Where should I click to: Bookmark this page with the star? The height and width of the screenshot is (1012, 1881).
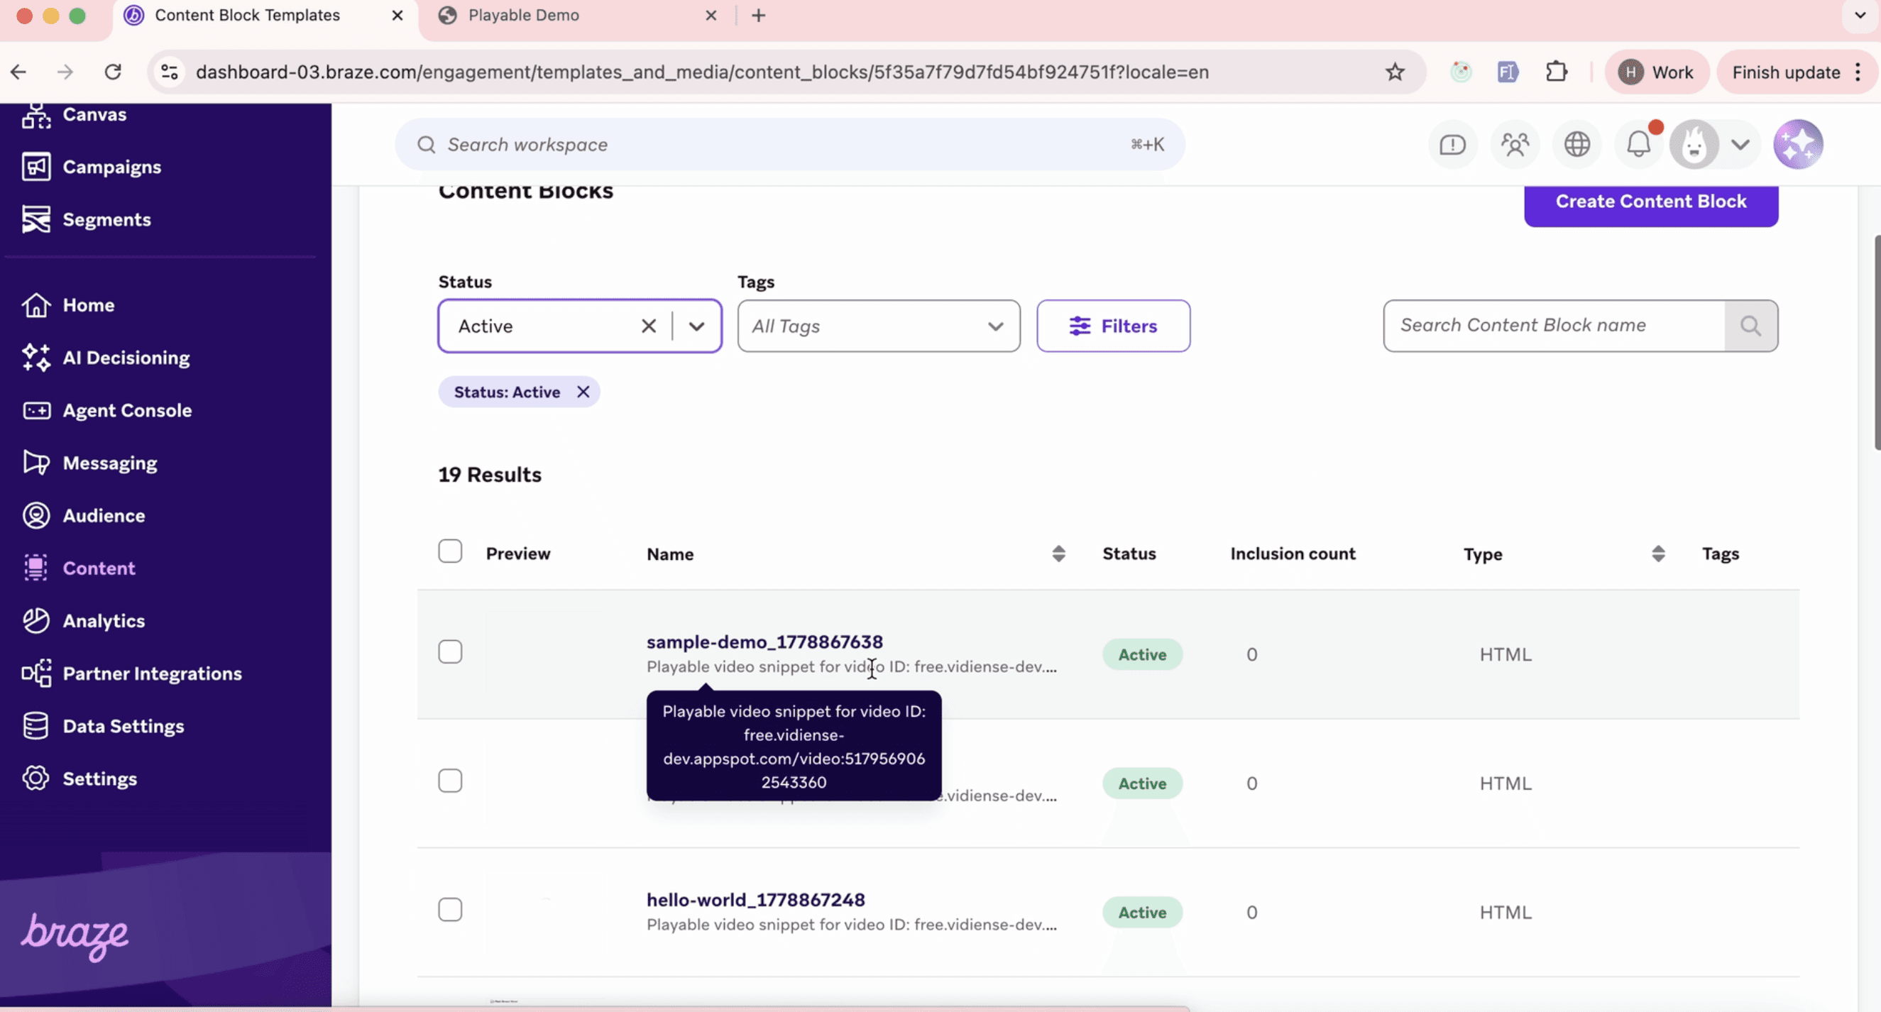pyautogui.click(x=1395, y=72)
